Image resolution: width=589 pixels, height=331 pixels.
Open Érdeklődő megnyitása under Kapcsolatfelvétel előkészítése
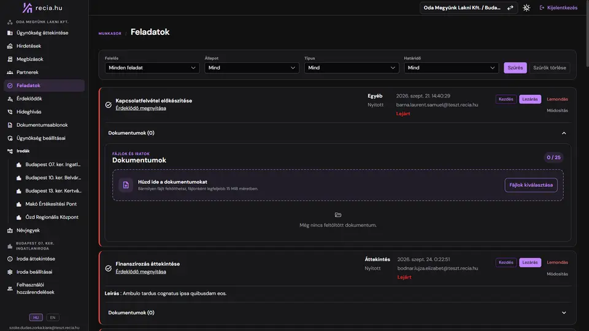(141, 108)
